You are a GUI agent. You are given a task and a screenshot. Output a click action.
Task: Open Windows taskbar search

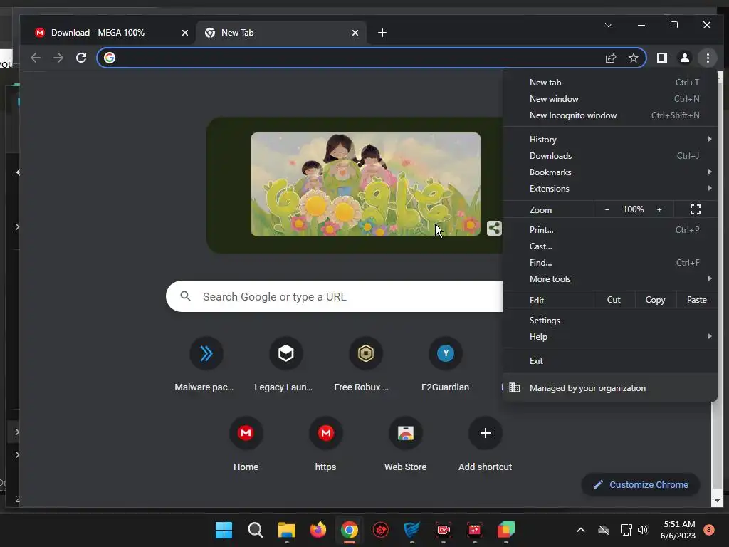click(256, 530)
